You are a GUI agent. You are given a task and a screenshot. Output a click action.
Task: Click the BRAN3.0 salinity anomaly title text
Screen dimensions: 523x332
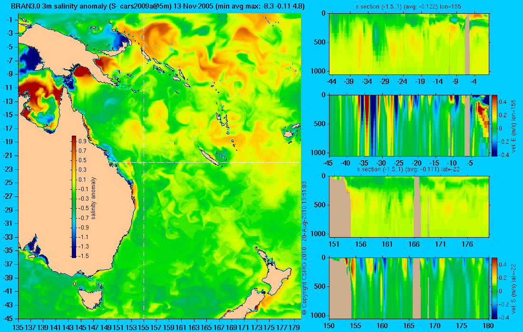(158, 6)
